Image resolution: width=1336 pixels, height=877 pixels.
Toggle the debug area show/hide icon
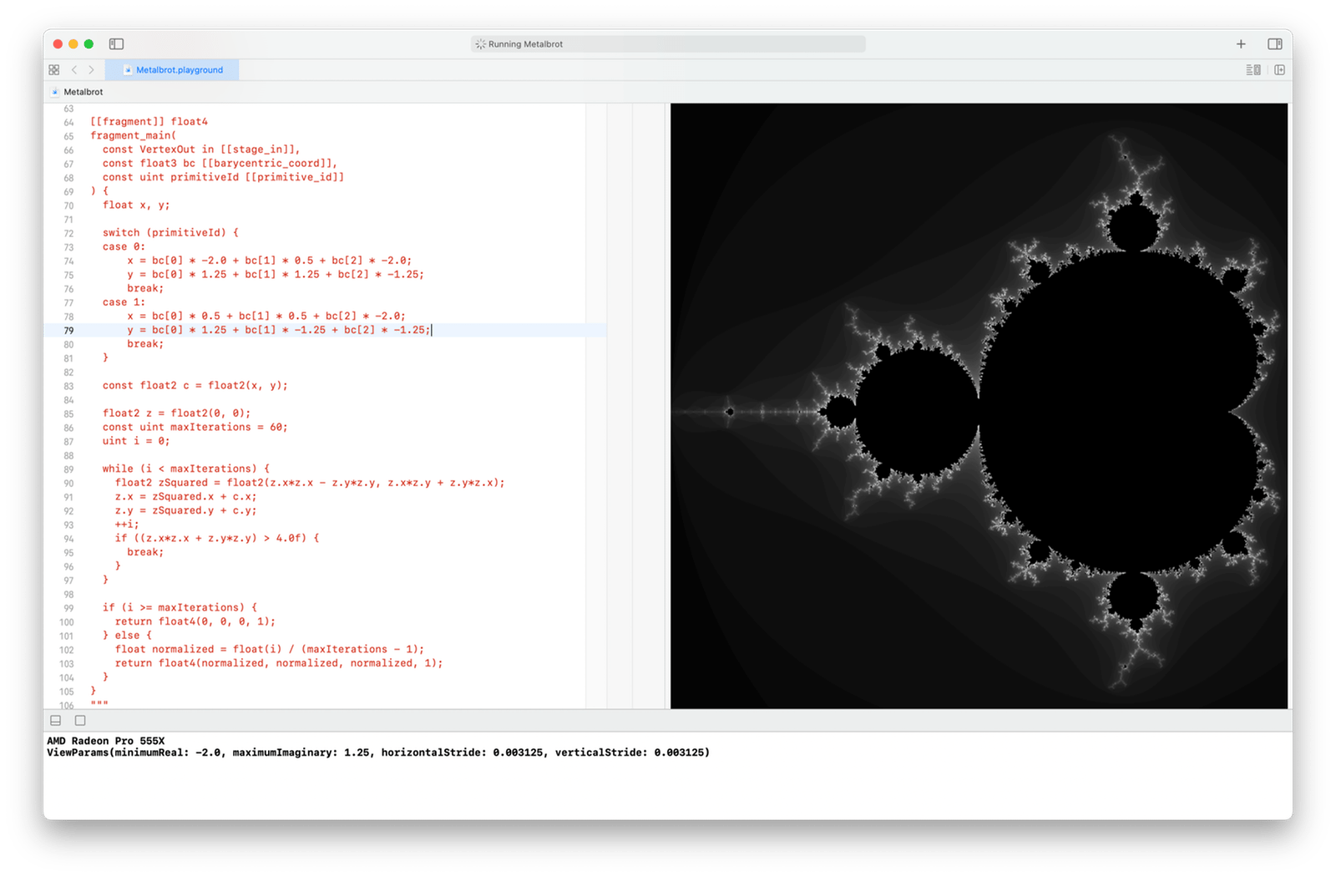(56, 720)
